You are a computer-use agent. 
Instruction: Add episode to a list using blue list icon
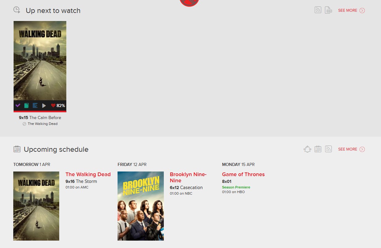pyautogui.click(x=35, y=105)
